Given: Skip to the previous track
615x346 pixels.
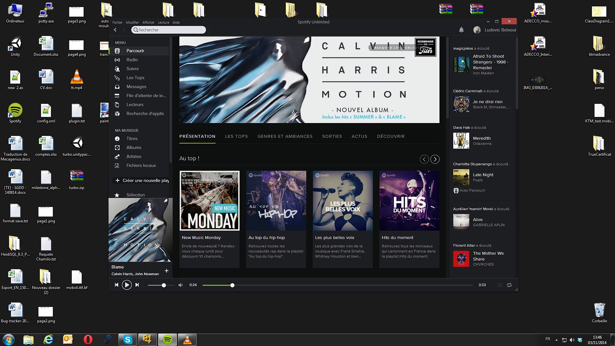Looking at the screenshot, I should (x=117, y=285).
